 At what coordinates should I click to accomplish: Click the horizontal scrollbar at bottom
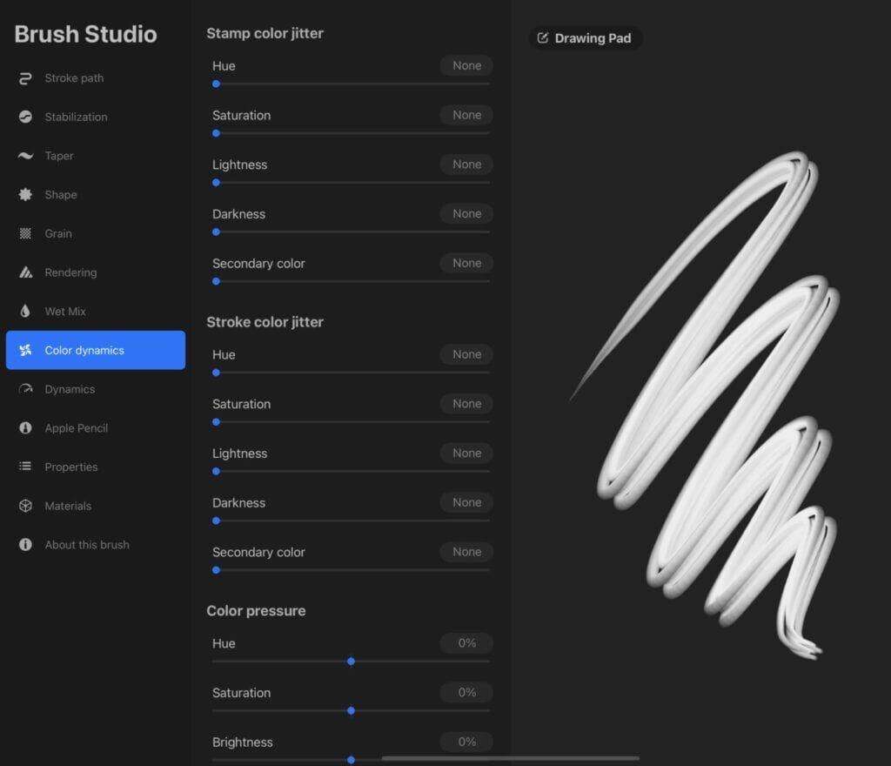(x=510, y=758)
